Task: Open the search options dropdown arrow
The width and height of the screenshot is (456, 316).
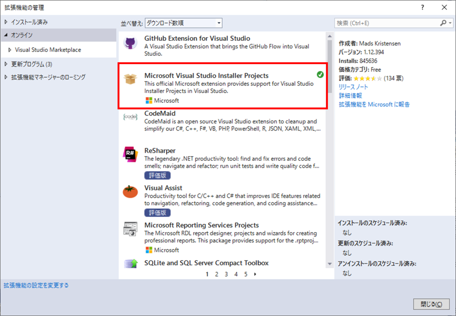Action: click(x=450, y=23)
